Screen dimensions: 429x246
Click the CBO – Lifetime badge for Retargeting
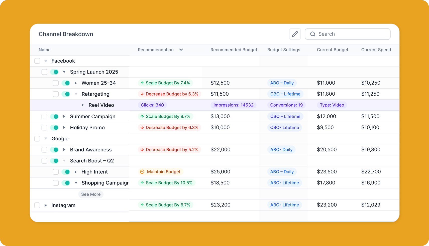point(285,94)
